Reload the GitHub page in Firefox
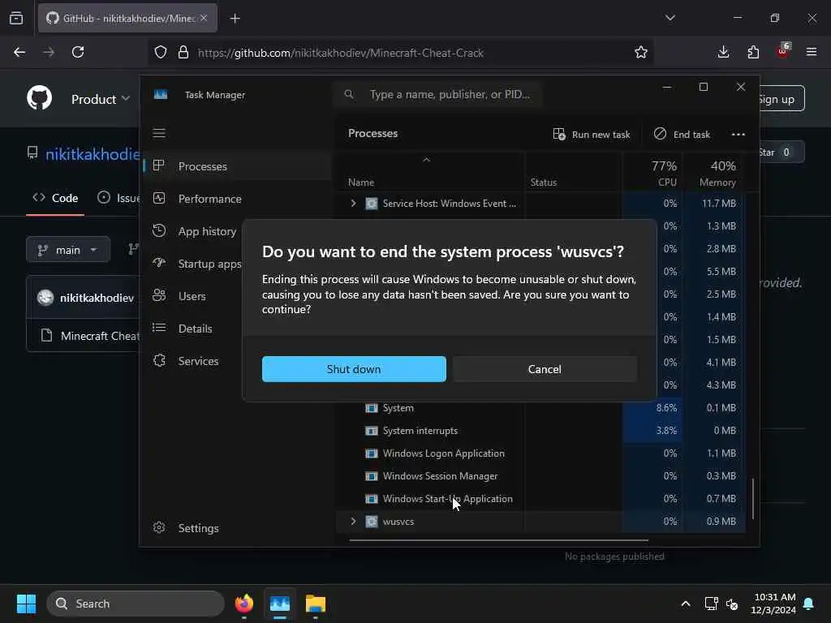The height and width of the screenshot is (623, 831). tap(78, 53)
